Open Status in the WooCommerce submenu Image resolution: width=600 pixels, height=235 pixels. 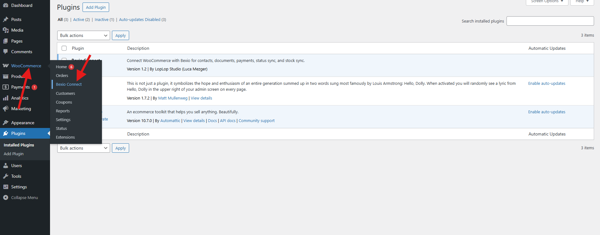coord(61,129)
